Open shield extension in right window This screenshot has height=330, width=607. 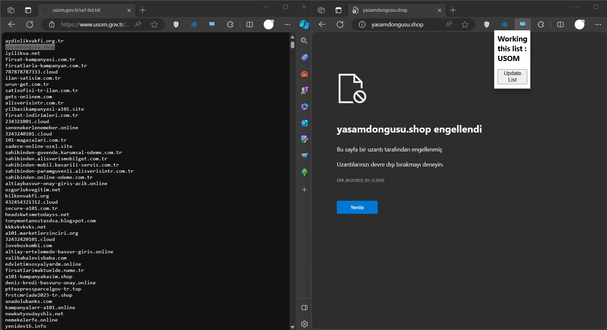(487, 24)
